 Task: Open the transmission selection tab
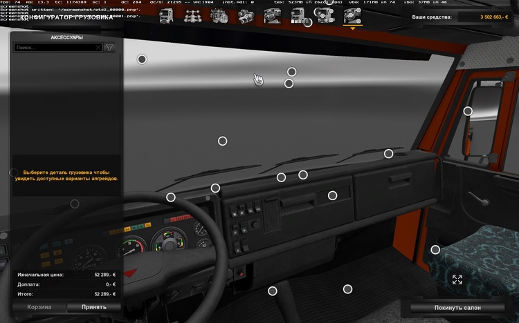click(246, 16)
